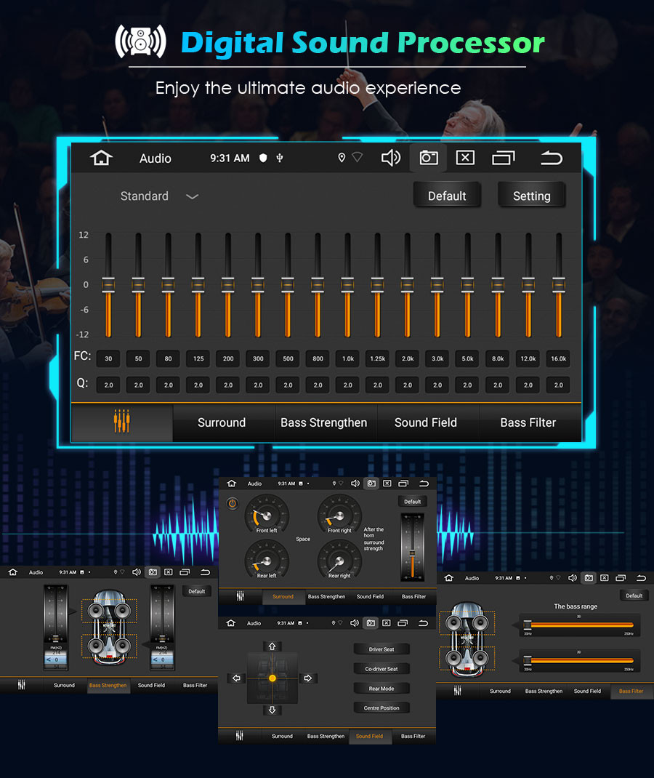Adjust the 1.0k equalizer slider
The height and width of the screenshot is (778, 654).
click(347, 285)
